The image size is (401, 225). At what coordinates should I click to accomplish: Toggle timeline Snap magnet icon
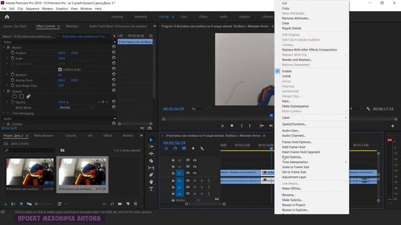pyautogui.click(x=175, y=148)
